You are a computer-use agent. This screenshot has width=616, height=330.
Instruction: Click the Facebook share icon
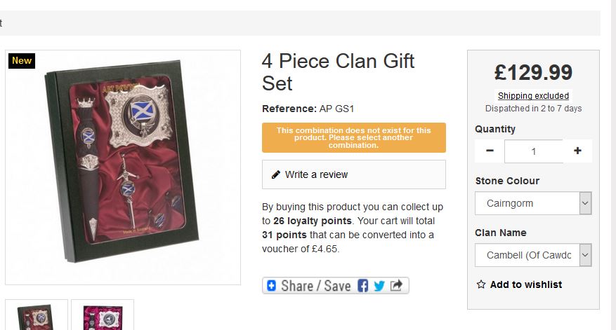[363, 286]
